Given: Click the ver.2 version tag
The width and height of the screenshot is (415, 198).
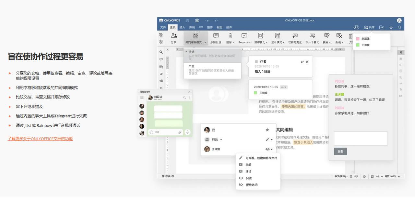Looking at the screenshot, I should pyautogui.click(x=284, y=87).
